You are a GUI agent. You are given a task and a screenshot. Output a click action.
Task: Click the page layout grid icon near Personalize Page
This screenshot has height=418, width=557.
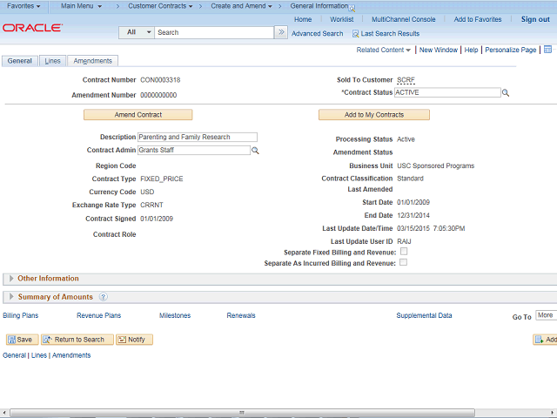[547, 50]
